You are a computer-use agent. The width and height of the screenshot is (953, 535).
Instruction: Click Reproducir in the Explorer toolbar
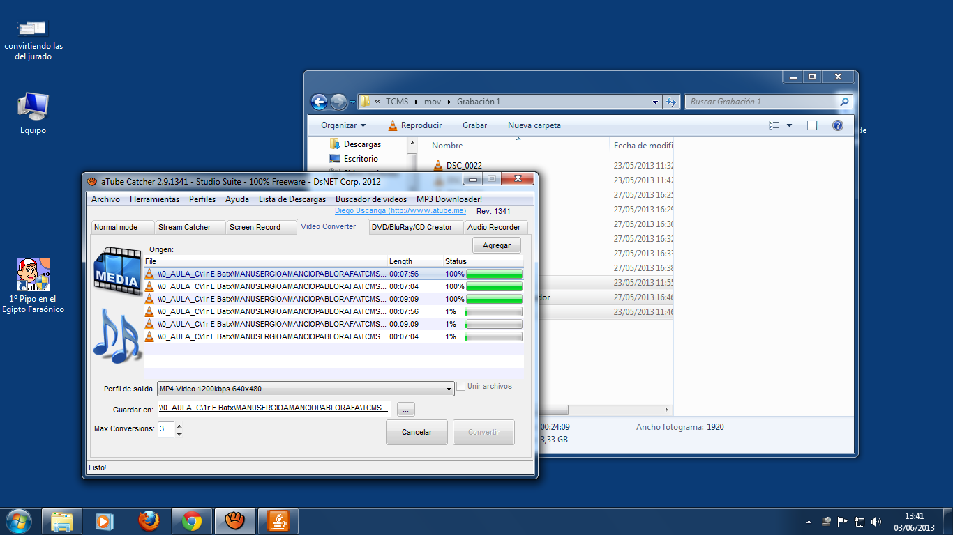414,125
